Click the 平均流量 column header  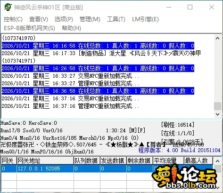[x=168, y=161]
